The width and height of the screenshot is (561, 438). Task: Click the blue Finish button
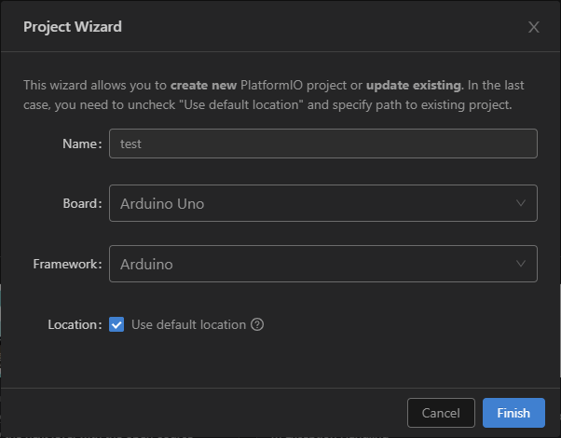pos(513,413)
